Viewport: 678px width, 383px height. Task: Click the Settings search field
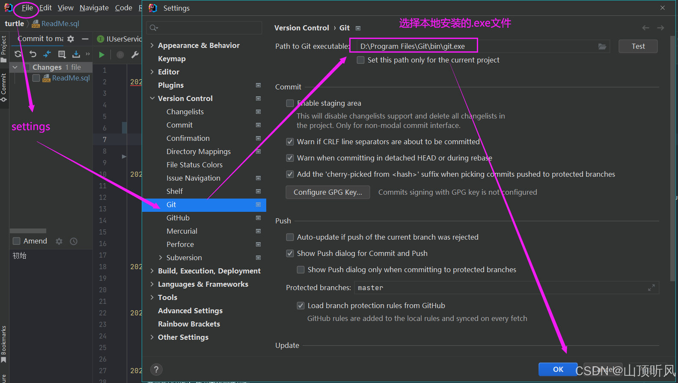pos(204,28)
